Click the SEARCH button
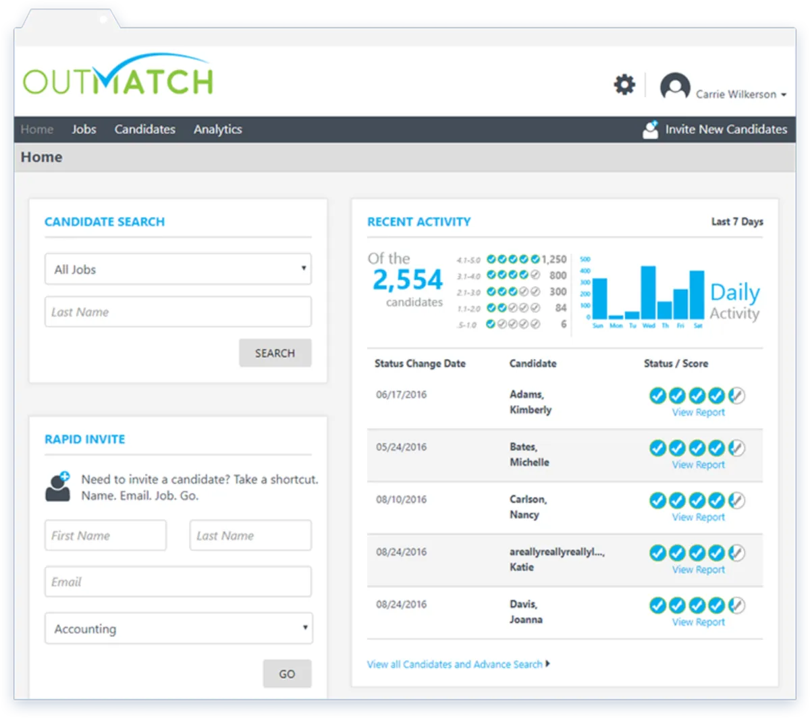The width and height of the screenshot is (810, 718). [275, 353]
